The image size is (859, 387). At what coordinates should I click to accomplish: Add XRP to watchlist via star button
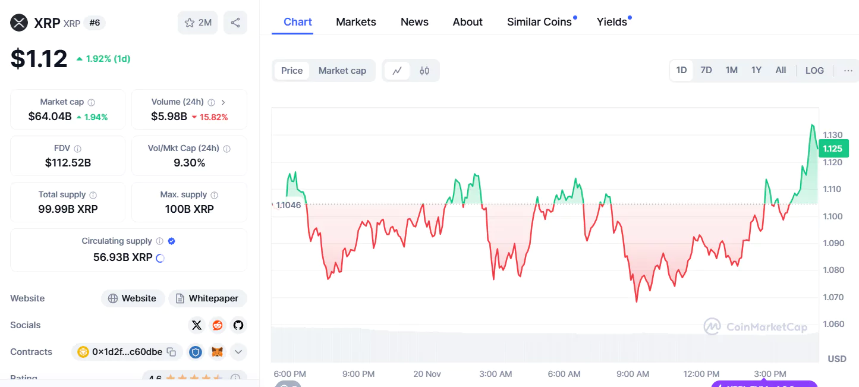198,23
